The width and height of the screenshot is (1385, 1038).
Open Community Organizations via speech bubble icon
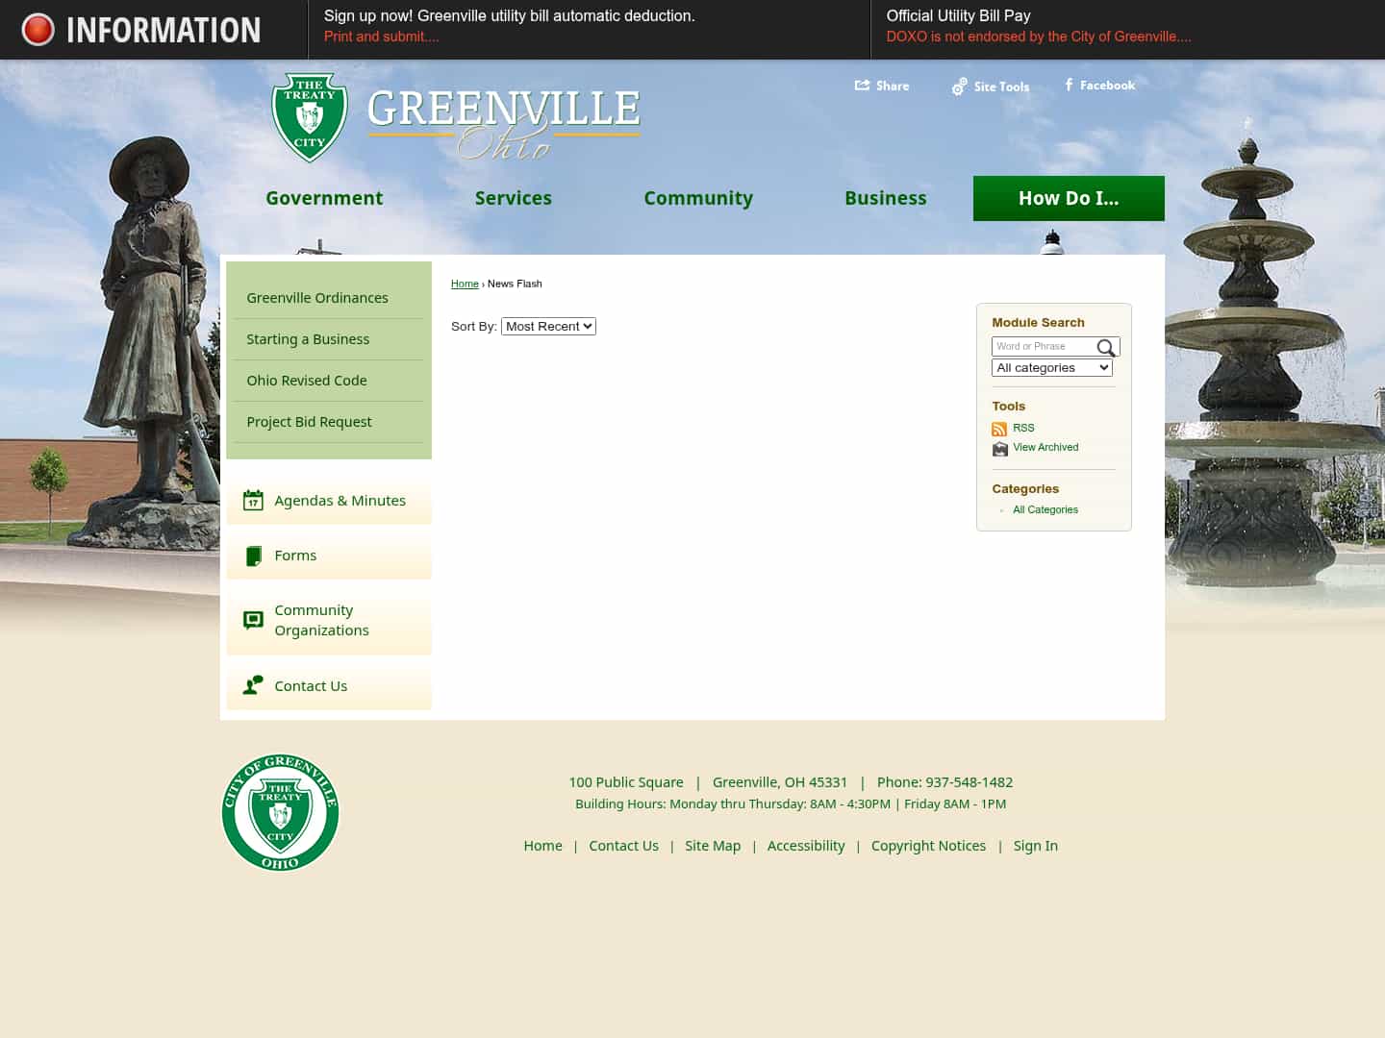253,620
